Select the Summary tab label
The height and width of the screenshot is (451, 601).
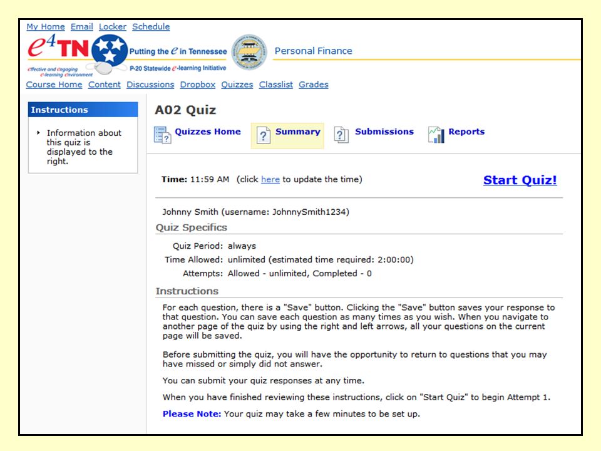(298, 132)
